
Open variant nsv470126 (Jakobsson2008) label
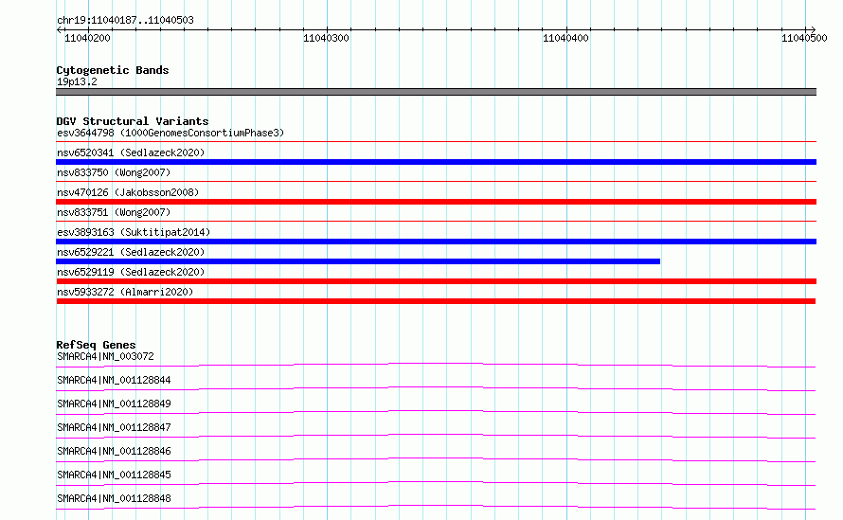click(128, 192)
